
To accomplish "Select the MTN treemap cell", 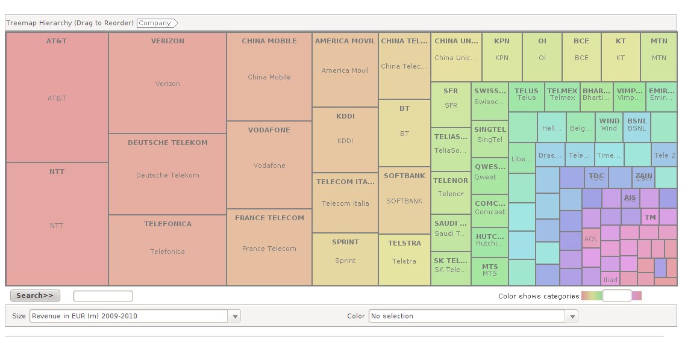I will pos(659,57).
